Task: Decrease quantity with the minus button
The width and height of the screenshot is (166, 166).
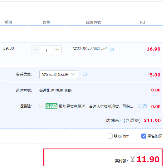Action: pyautogui.click(x=36, y=50)
